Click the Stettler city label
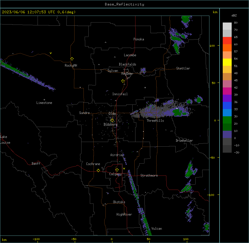Image resolution: width=249 pixels, height=243 pixels. coord(183,68)
